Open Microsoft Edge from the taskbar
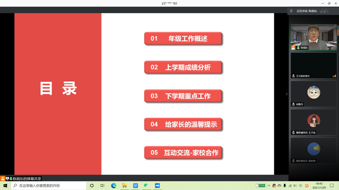The width and height of the screenshot is (339, 190). tap(114, 185)
